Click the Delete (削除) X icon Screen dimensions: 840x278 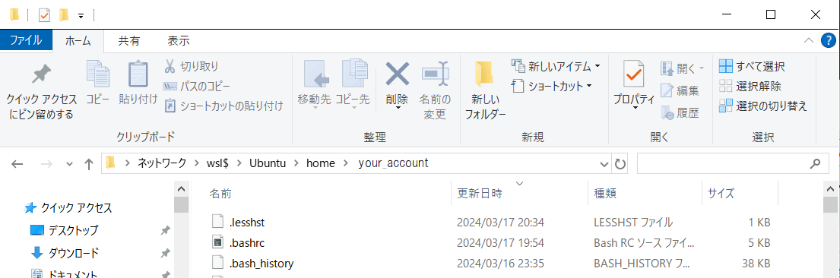397,74
